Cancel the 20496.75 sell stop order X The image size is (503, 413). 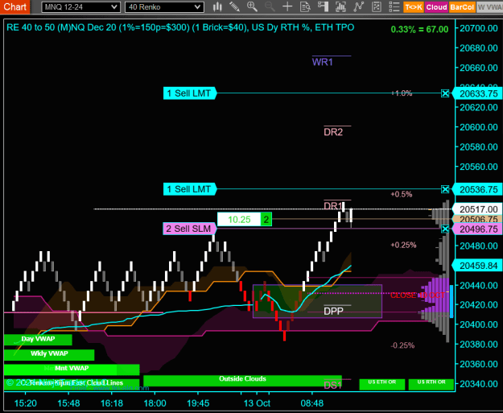445,229
